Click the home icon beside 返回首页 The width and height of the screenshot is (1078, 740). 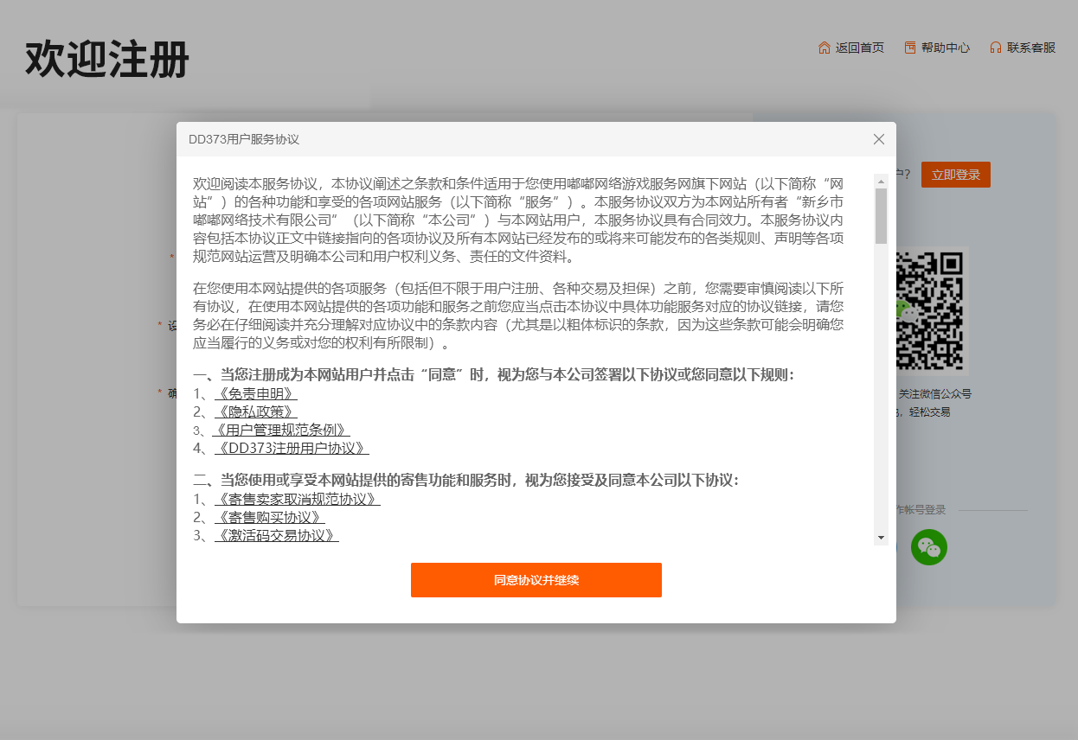pyautogui.click(x=823, y=48)
